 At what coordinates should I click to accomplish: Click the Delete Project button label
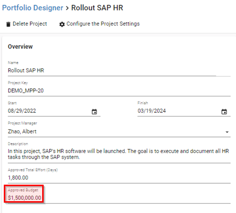pos(30,24)
